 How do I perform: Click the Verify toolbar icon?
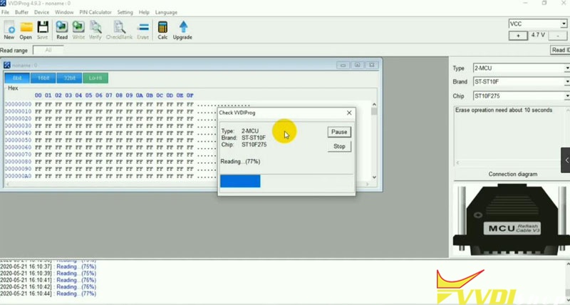(95, 31)
